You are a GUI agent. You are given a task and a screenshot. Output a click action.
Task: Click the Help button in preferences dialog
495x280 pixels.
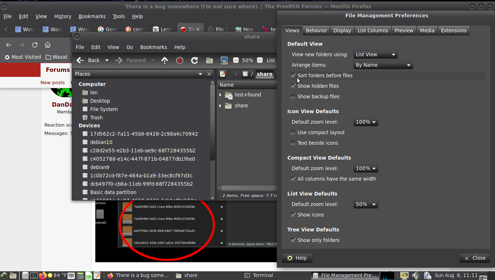[297, 258]
